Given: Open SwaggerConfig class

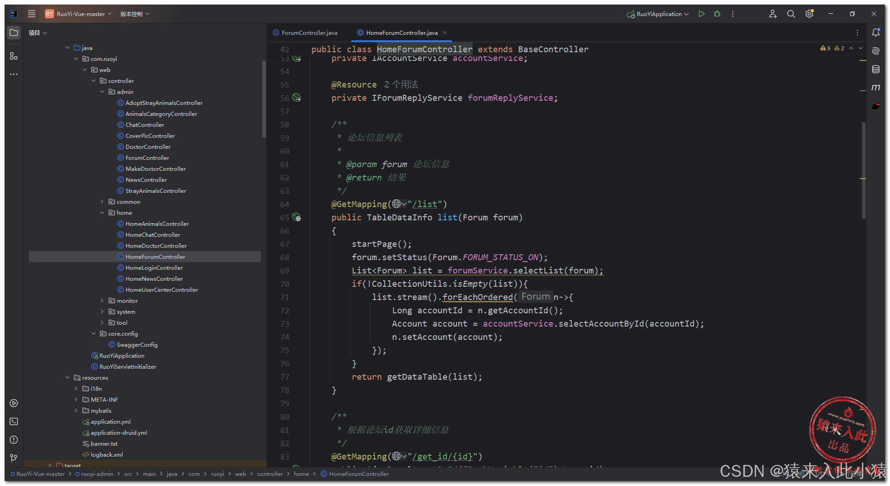Looking at the screenshot, I should pos(137,344).
